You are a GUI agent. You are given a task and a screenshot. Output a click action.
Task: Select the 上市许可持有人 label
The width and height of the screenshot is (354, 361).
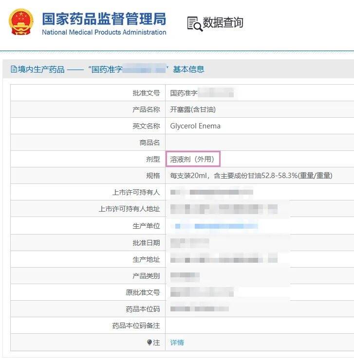coord(136,192)
